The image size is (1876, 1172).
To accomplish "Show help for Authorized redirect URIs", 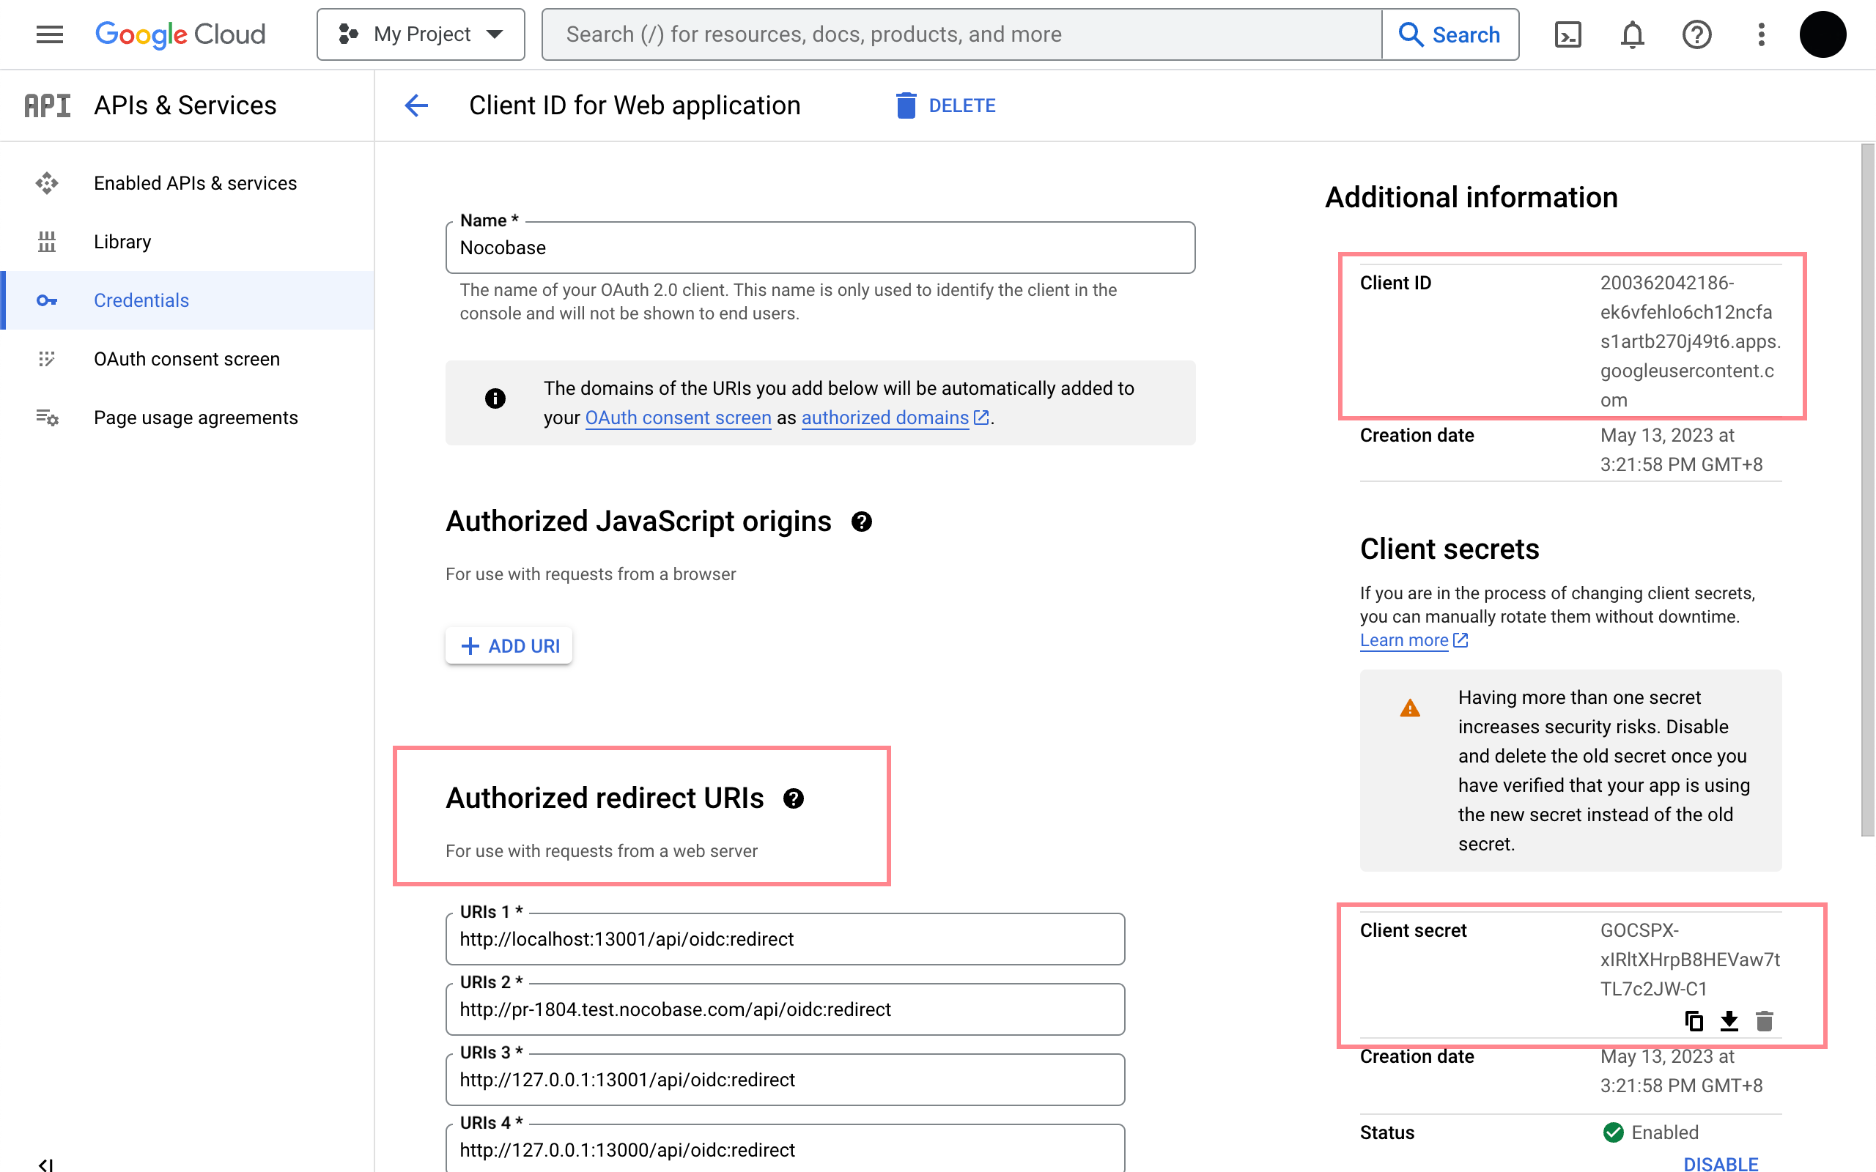I will coord(793,798).
